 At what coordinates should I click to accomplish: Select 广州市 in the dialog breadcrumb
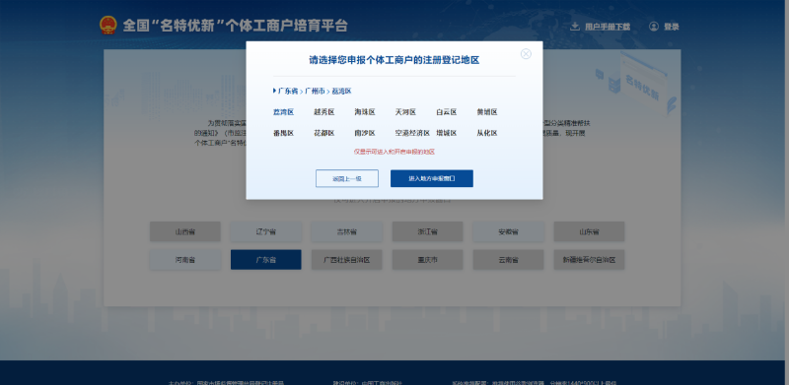coord(315,91)
